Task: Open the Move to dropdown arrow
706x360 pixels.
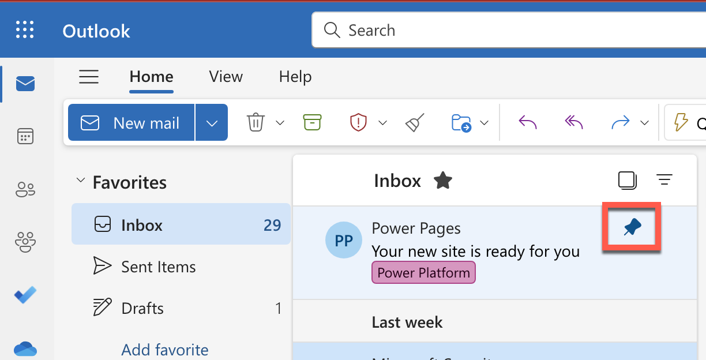Action: [x=485, y=122]
